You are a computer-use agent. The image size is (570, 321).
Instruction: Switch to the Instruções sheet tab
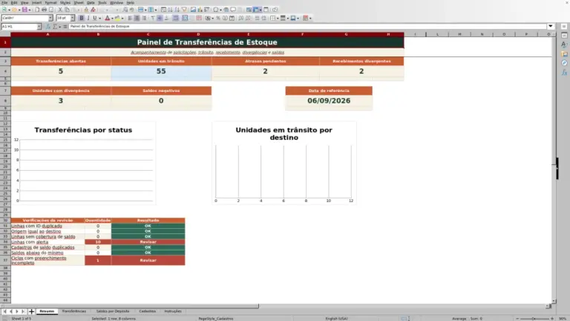click(173, 311)
